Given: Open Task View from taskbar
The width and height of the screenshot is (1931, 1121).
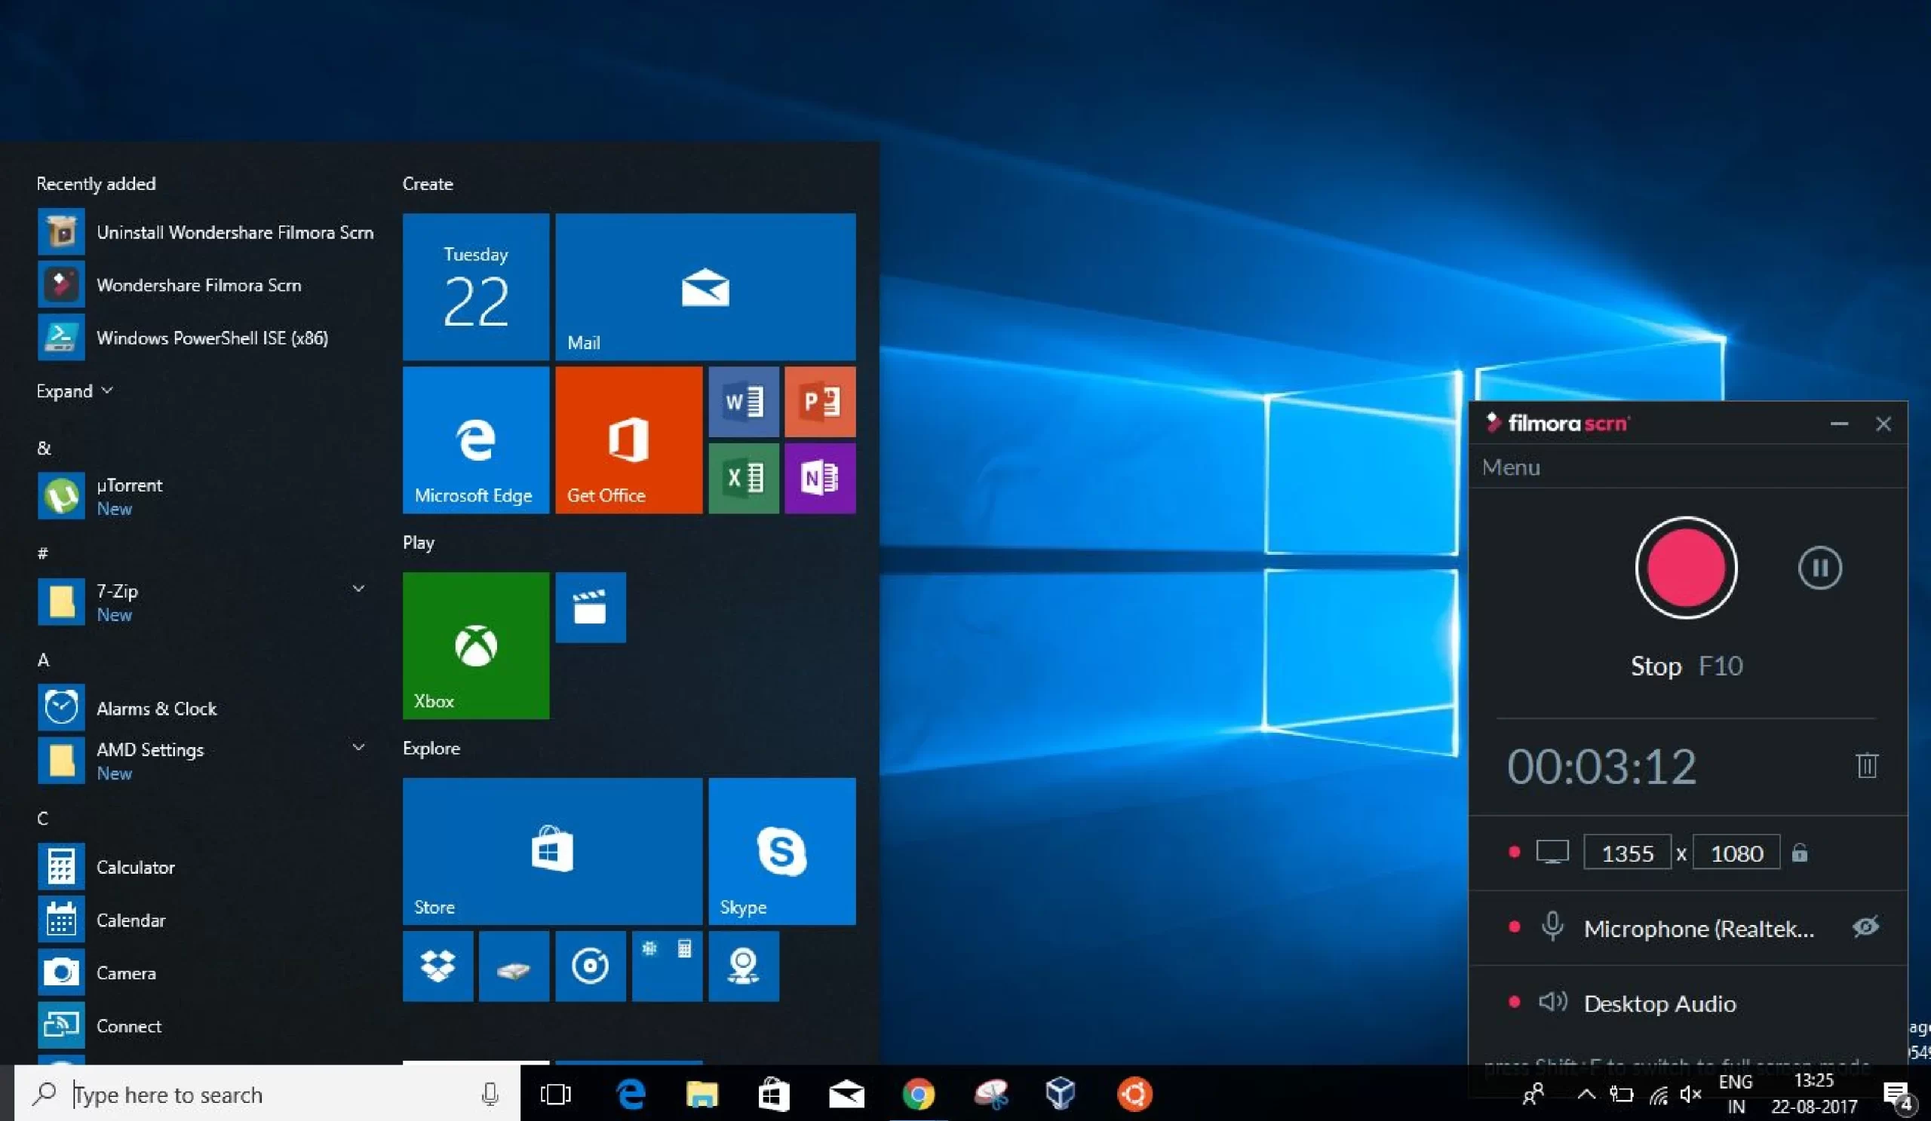Looking at the screenshot, I should pos(556,1094).
